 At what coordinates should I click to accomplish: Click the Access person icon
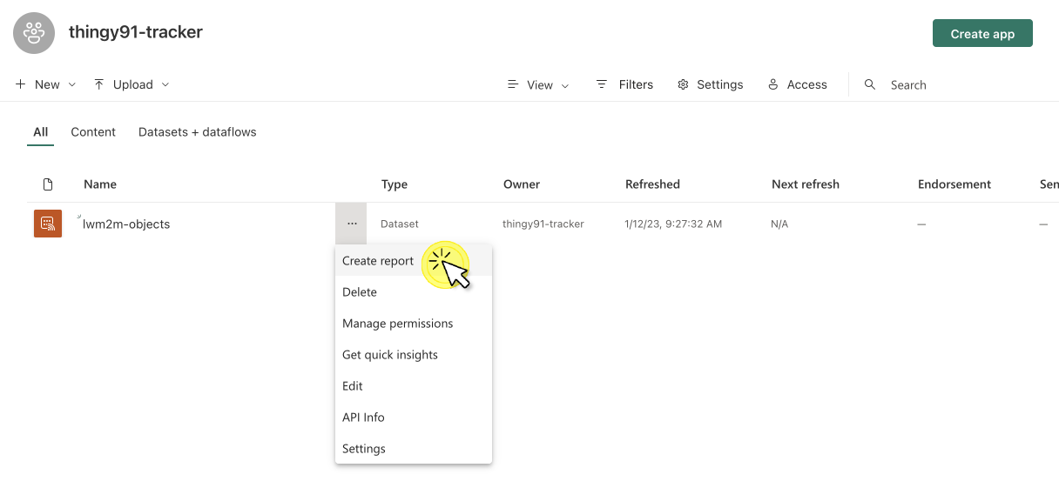[772, 84]
